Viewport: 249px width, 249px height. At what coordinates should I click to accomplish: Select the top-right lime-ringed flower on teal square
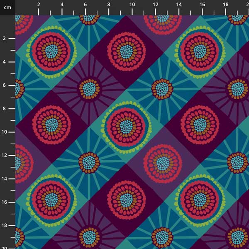200,51
